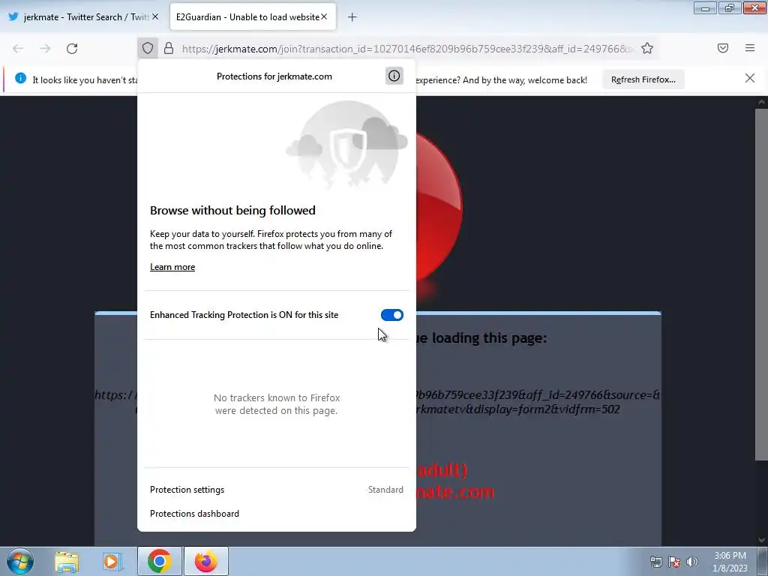768x576 pixels.
Task: Go forward one page
Action: [x=45, y=49]
